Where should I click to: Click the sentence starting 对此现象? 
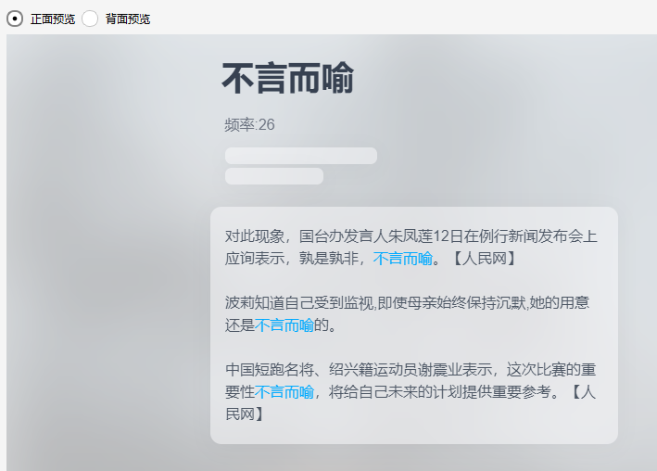click(411, 248)
